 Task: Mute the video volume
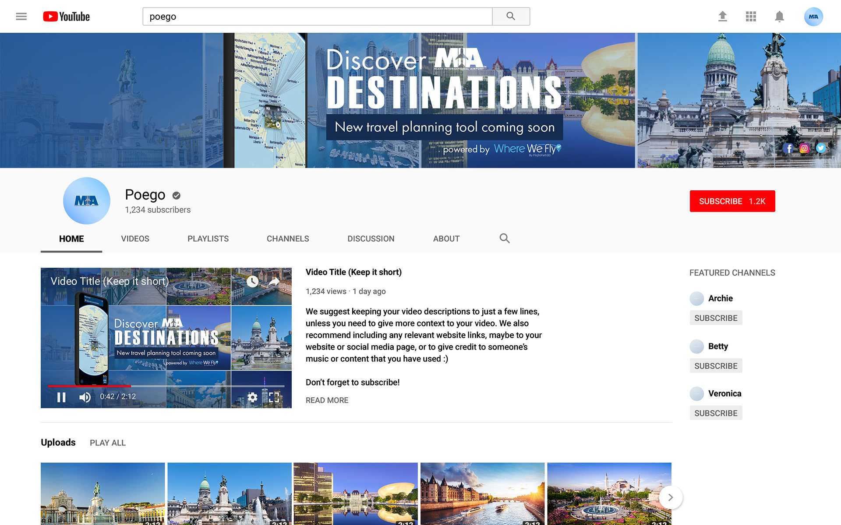85,397
